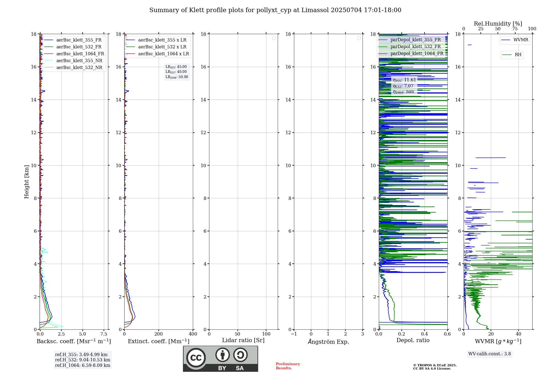Screen dimensions: 551x374
Task: Click the Rel.Humidity [%] top axis label
Action: [498, 24]
